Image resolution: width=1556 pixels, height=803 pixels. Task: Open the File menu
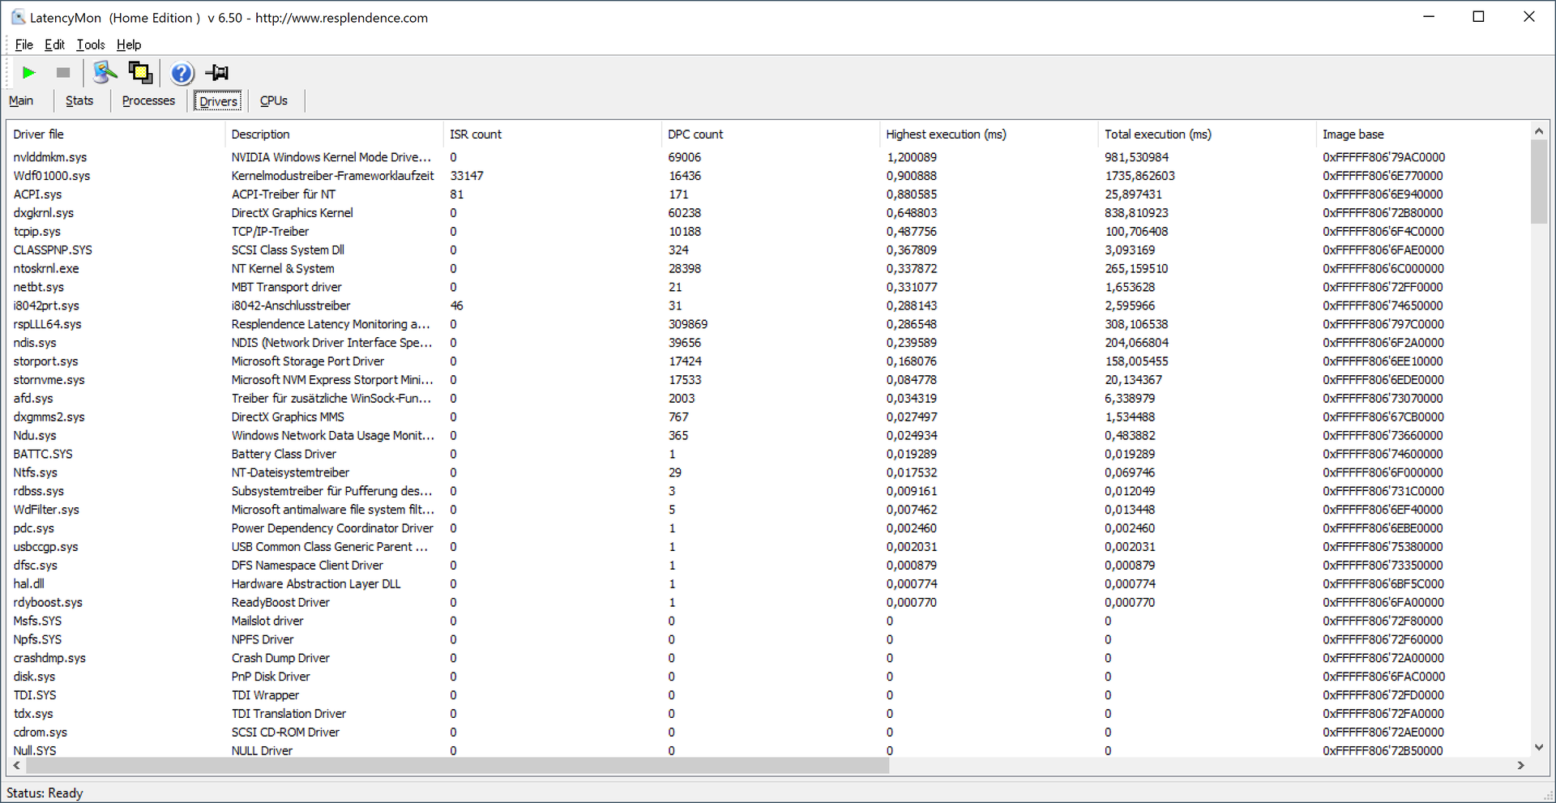(24, 45)
